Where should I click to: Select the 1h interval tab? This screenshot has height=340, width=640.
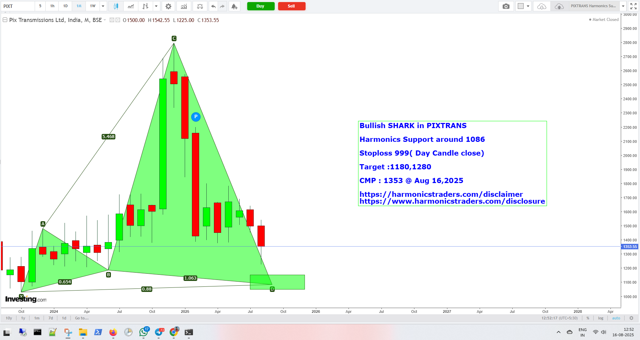52,6
